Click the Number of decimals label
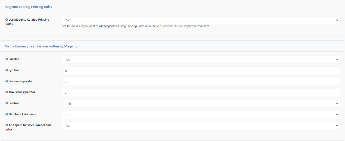 (22, 114)
